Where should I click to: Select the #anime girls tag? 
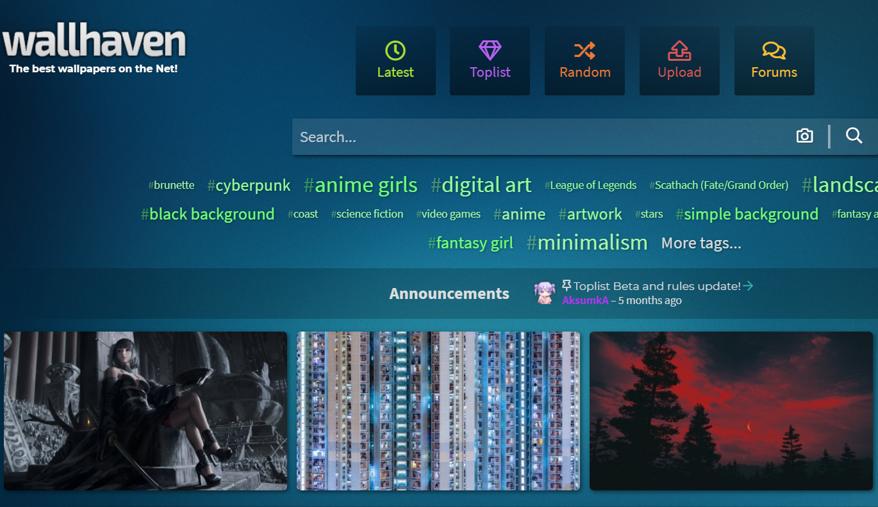click(x=361, y=185)
